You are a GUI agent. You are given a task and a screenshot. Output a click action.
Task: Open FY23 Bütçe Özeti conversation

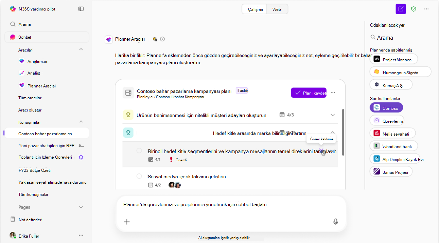coord(35,170)
